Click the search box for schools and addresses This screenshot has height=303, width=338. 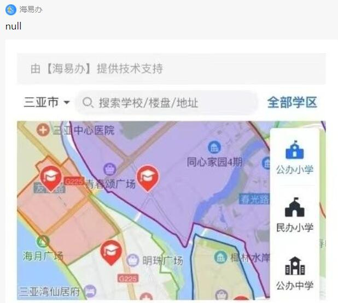pyautogui.click(x=166, y=103)
